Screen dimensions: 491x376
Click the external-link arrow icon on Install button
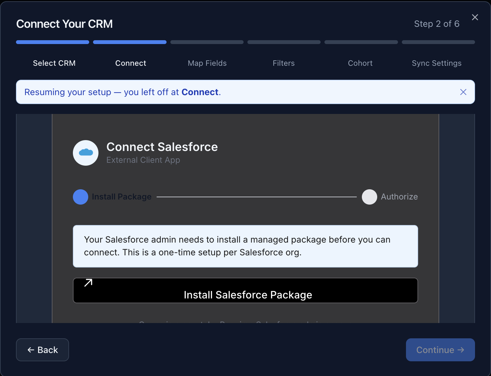pos(88,283)
